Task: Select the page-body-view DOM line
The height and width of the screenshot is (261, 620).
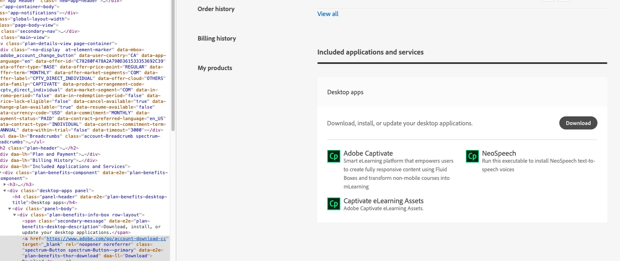Action: coord(30,25)
